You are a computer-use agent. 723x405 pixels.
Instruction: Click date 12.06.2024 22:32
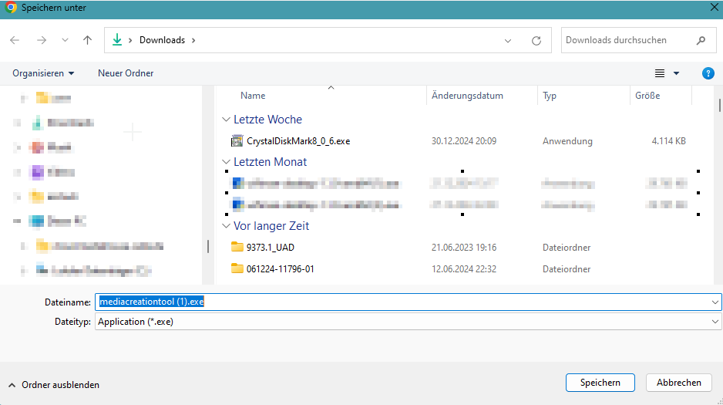(x=464, y=269)
